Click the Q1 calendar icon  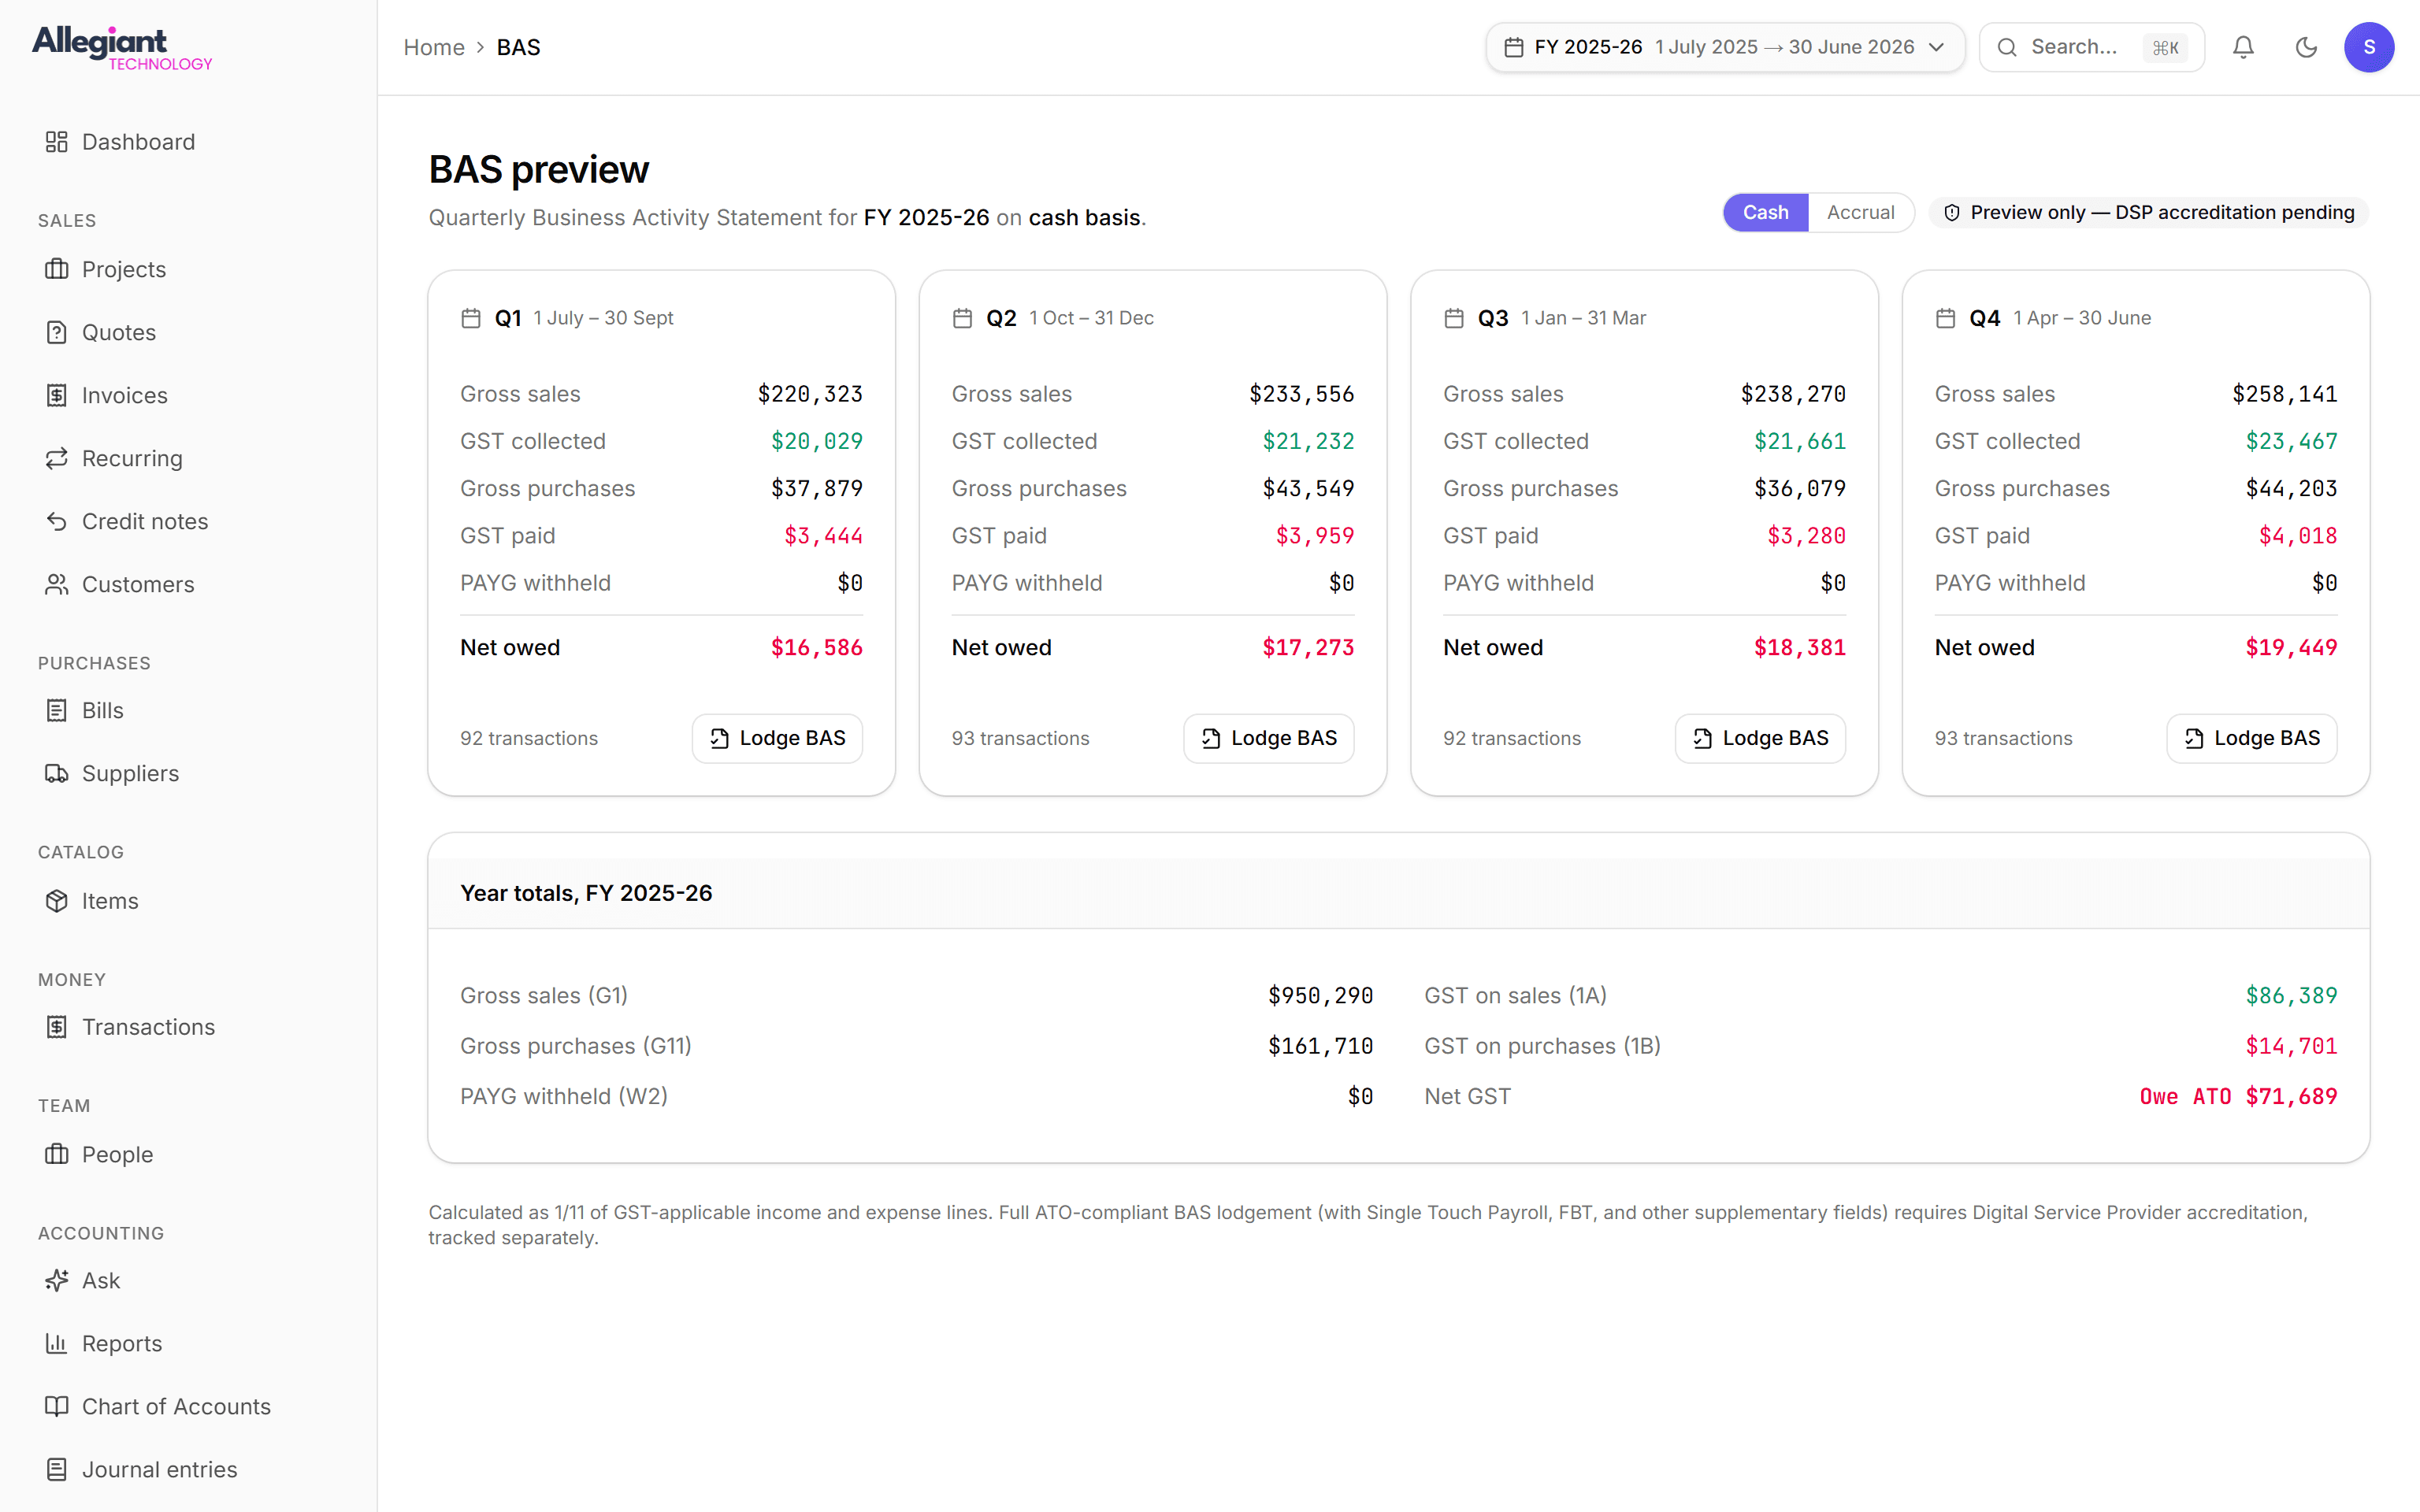(x=470, y=318)
